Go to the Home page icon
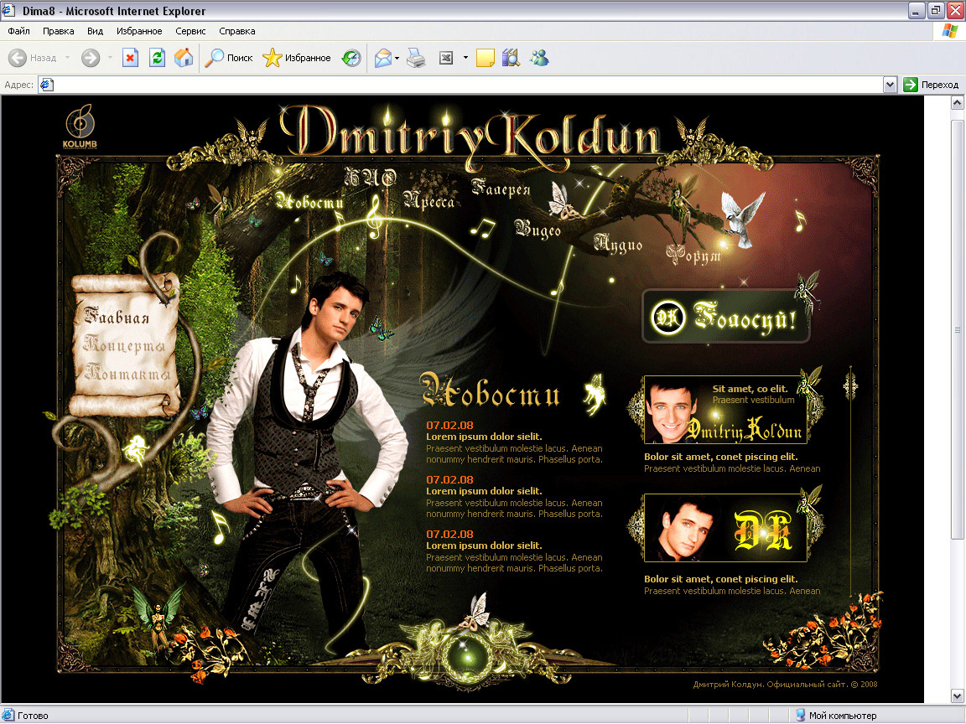Image resolution: width=966 pixels, height=724 pixels. pyautogui.click(x=184, y=58)
